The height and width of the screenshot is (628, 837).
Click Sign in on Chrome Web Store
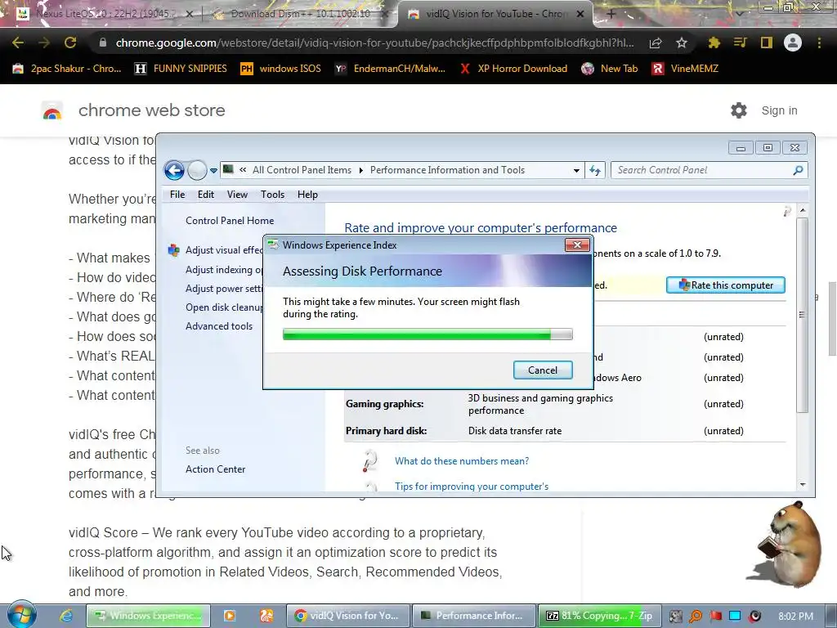pos(779,110)
